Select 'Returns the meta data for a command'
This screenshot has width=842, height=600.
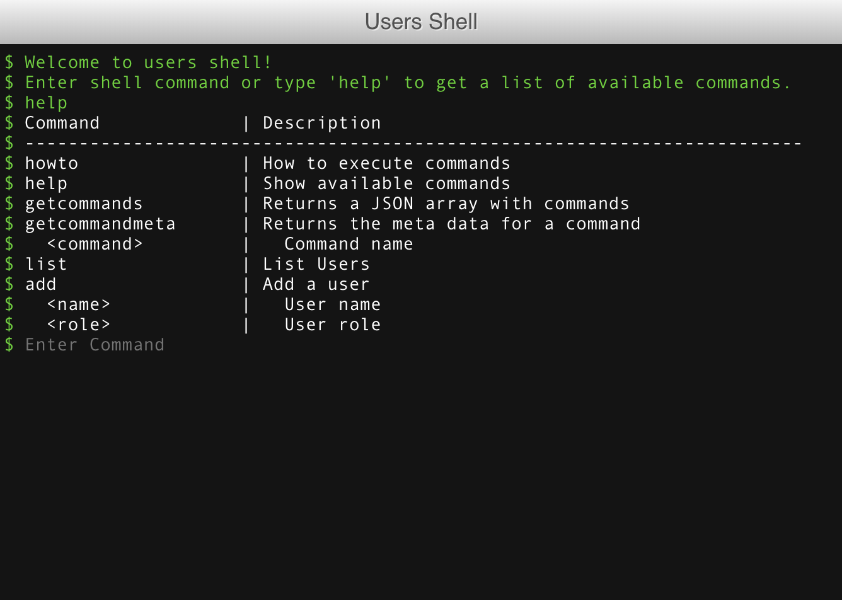(451, 224)
